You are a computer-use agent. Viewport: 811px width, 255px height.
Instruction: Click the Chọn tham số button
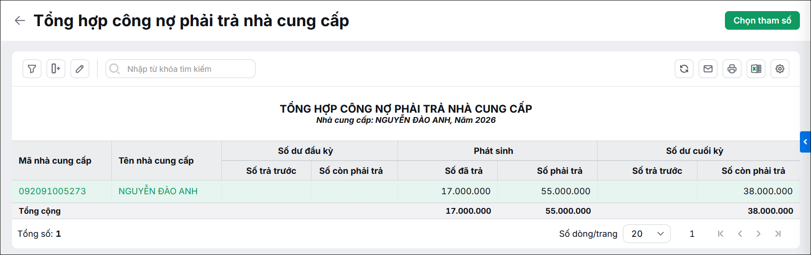[x=762, y=20]
